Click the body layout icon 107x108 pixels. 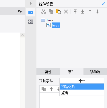tap(48, 25)
